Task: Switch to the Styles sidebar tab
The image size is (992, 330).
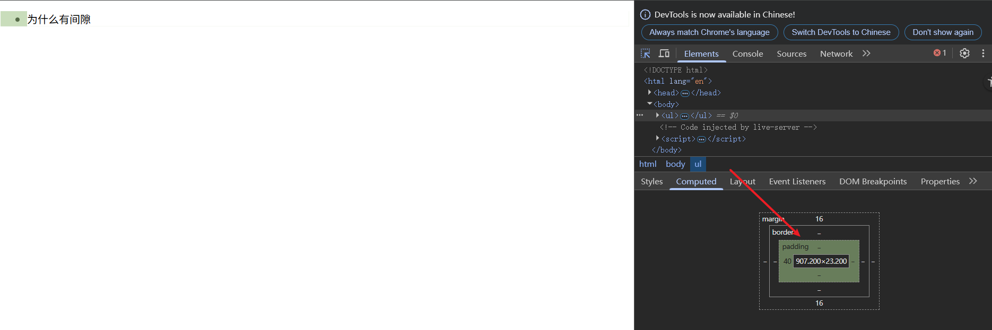Action: (651, 181)
